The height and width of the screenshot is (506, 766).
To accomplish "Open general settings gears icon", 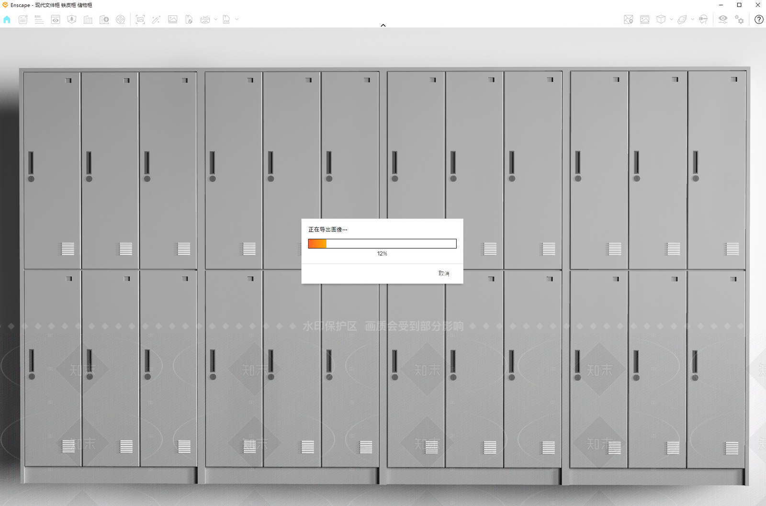I will pyautogui.click(x=740, y=20).
